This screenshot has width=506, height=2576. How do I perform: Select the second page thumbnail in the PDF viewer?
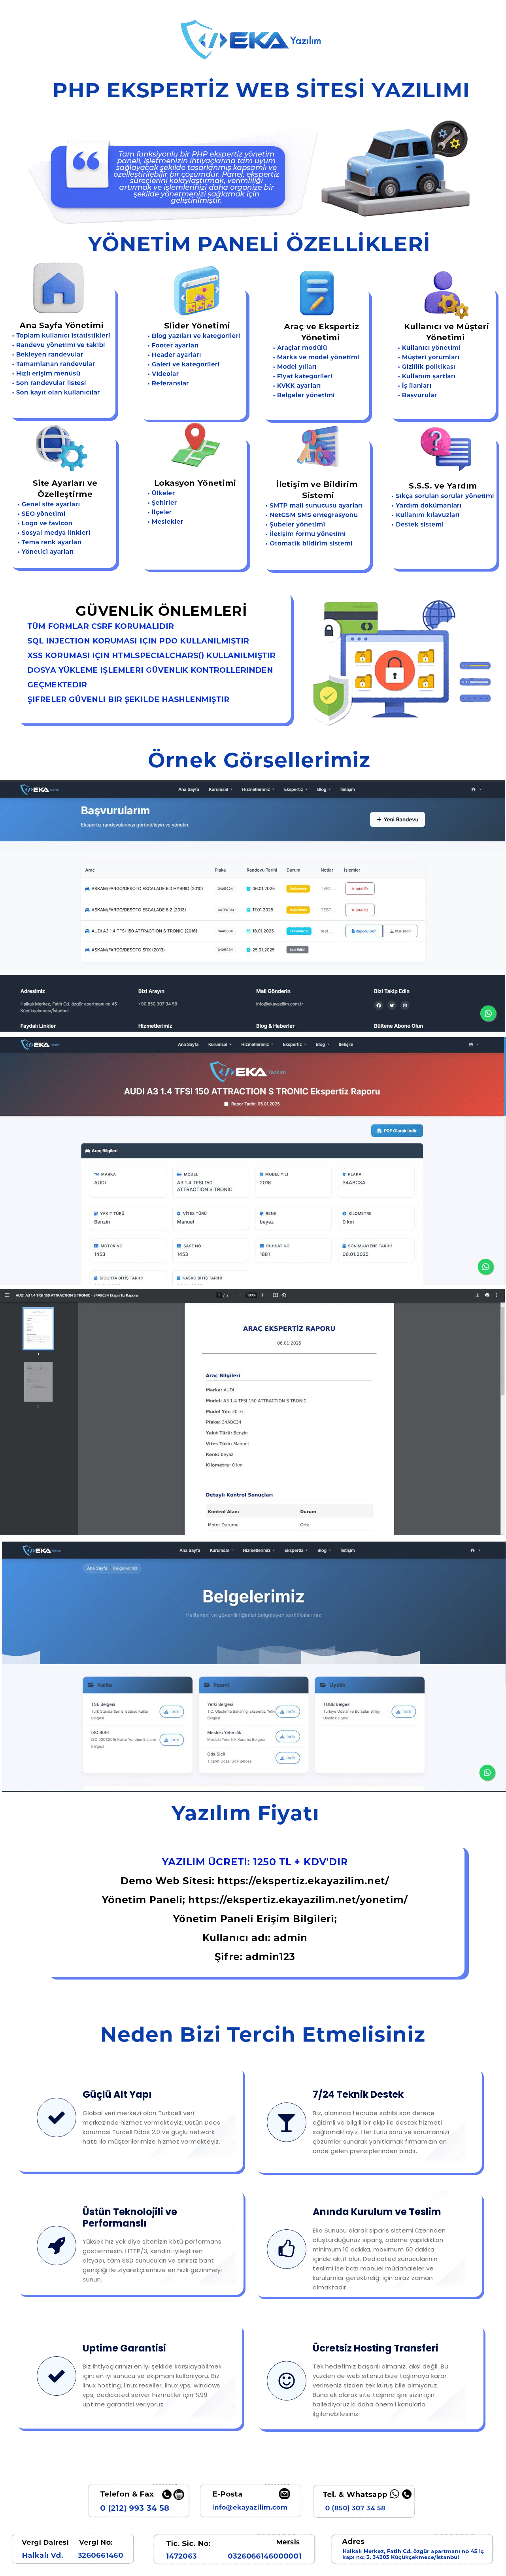[x=38, y=1381]
